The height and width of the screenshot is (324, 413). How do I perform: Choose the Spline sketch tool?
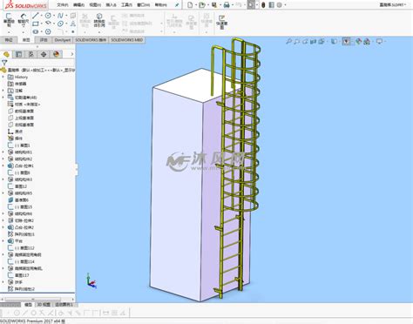(60, 16)
